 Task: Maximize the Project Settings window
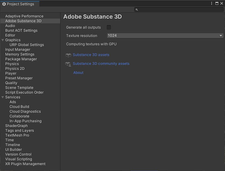pos(217,3)
